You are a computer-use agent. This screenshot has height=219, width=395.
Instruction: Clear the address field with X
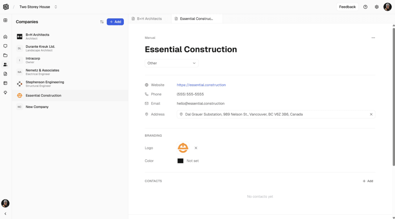[371, 114]
